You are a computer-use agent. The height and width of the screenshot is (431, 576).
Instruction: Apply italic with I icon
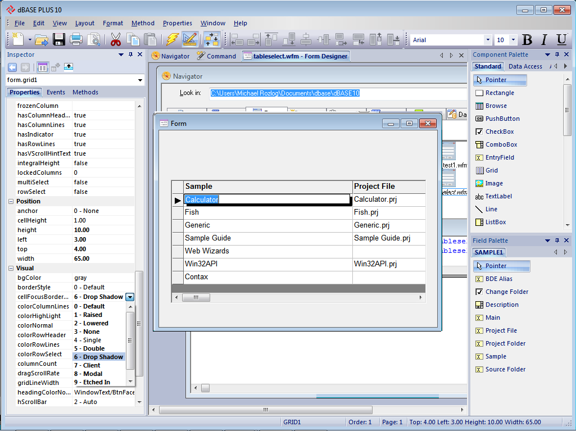pos(544,40)
